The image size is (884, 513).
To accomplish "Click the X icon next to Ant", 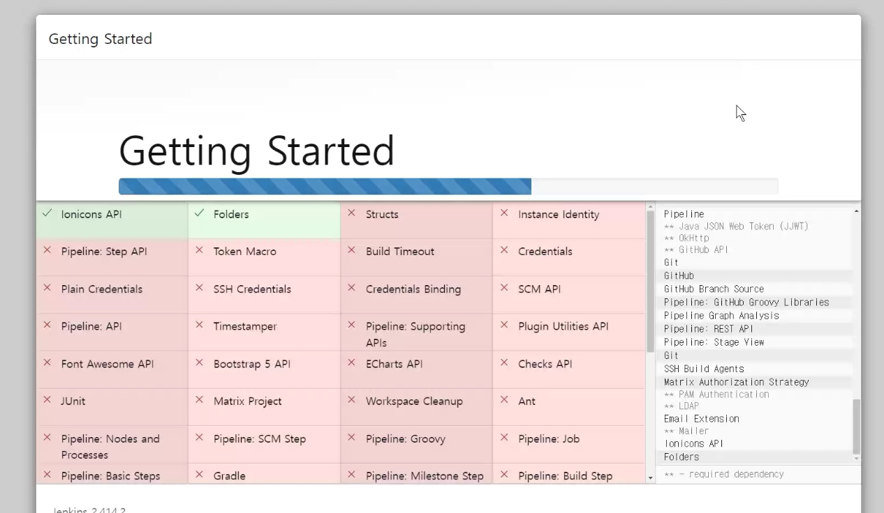I will tap(503, 400).
